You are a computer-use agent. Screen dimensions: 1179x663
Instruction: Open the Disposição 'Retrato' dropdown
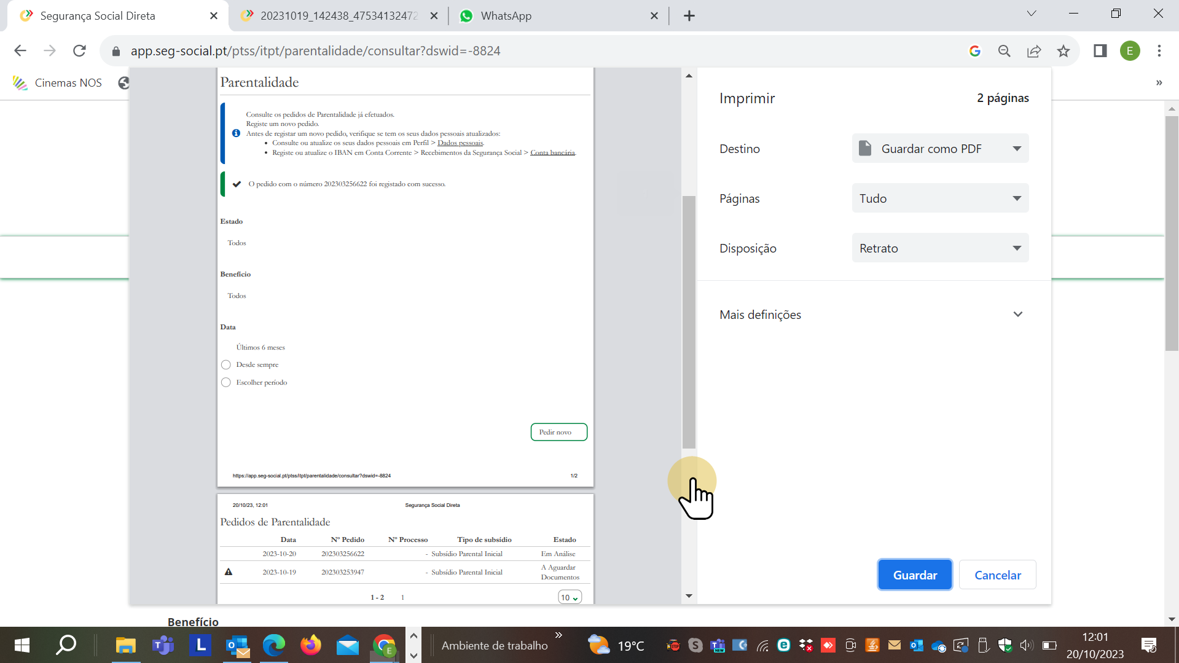(x=940, y=248)
